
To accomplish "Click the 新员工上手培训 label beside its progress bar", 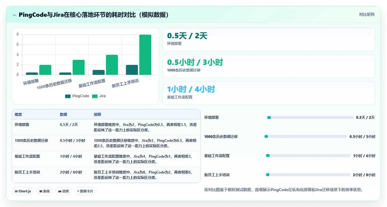I will (x=217, y=175).
